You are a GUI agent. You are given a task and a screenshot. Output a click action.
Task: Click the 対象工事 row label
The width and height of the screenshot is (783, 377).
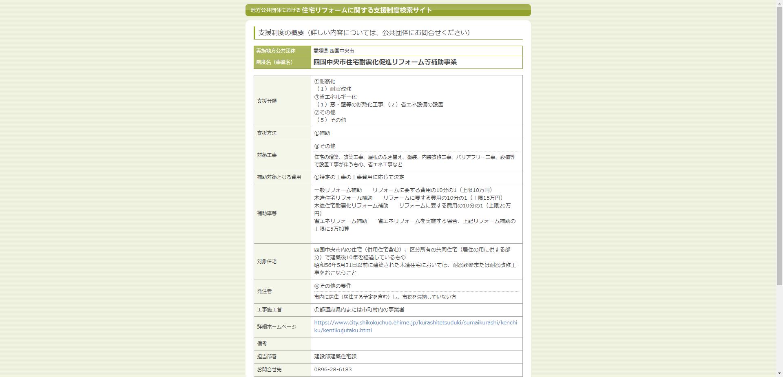pyautogui.click(x=268, y=155)
